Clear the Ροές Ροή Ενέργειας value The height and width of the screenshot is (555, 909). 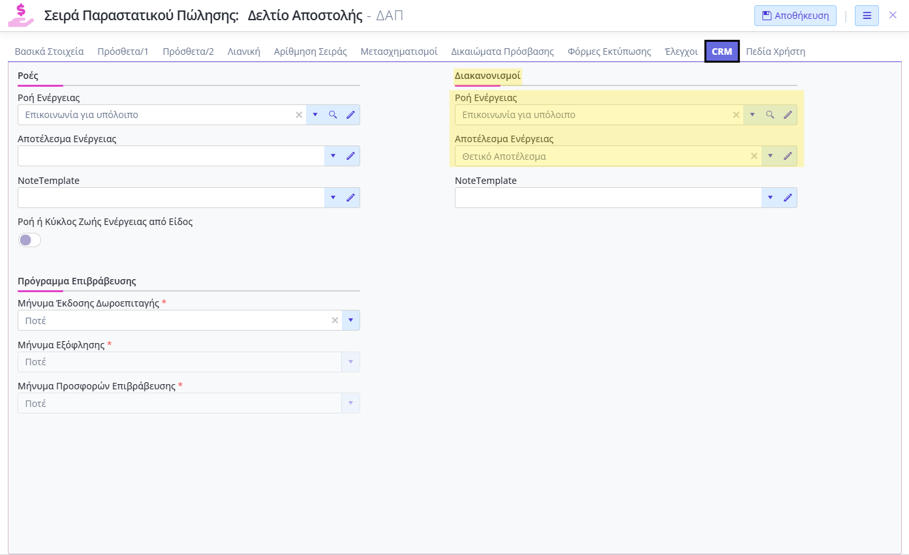[299, 115]
